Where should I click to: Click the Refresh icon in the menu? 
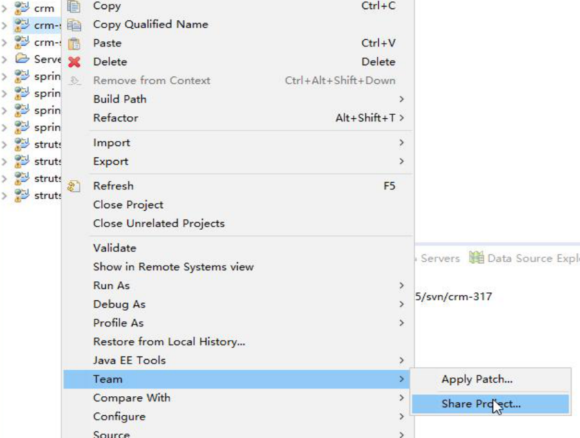(x=74, y=186)
